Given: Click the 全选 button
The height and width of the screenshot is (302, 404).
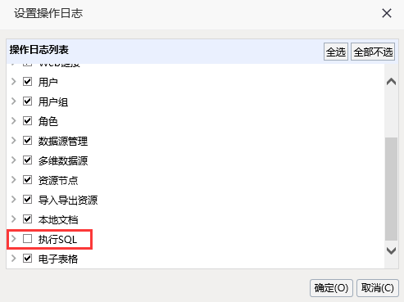Looking at the screenshot, I should (x=336, y=52).
